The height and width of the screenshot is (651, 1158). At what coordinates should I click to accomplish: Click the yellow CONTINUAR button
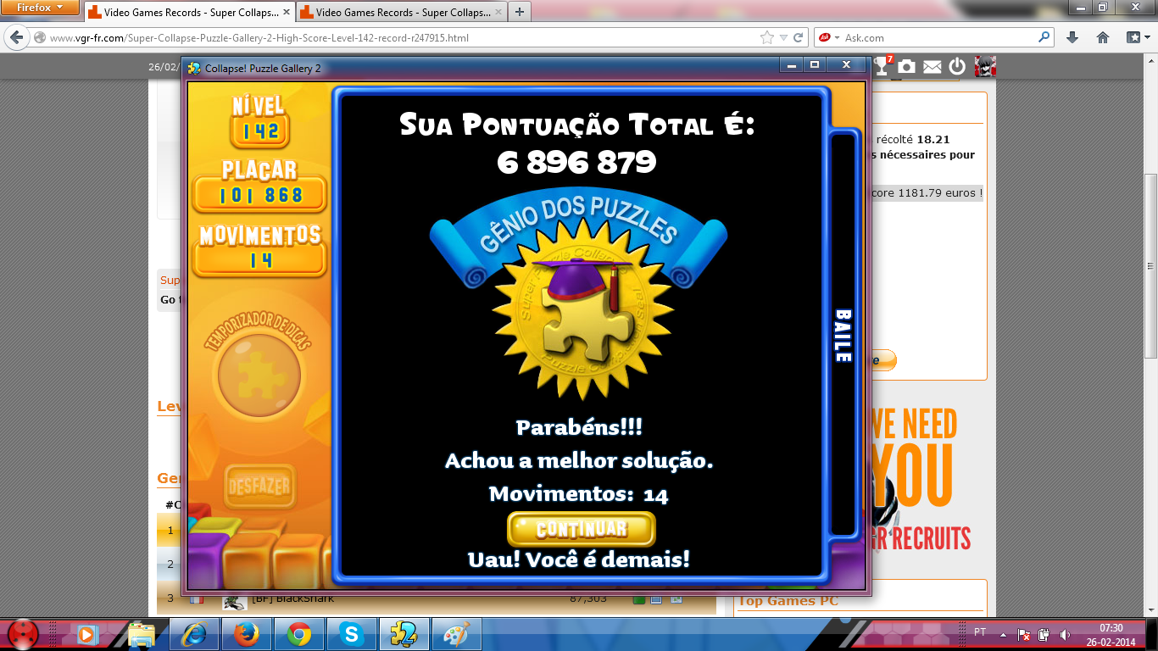point(581,529)
